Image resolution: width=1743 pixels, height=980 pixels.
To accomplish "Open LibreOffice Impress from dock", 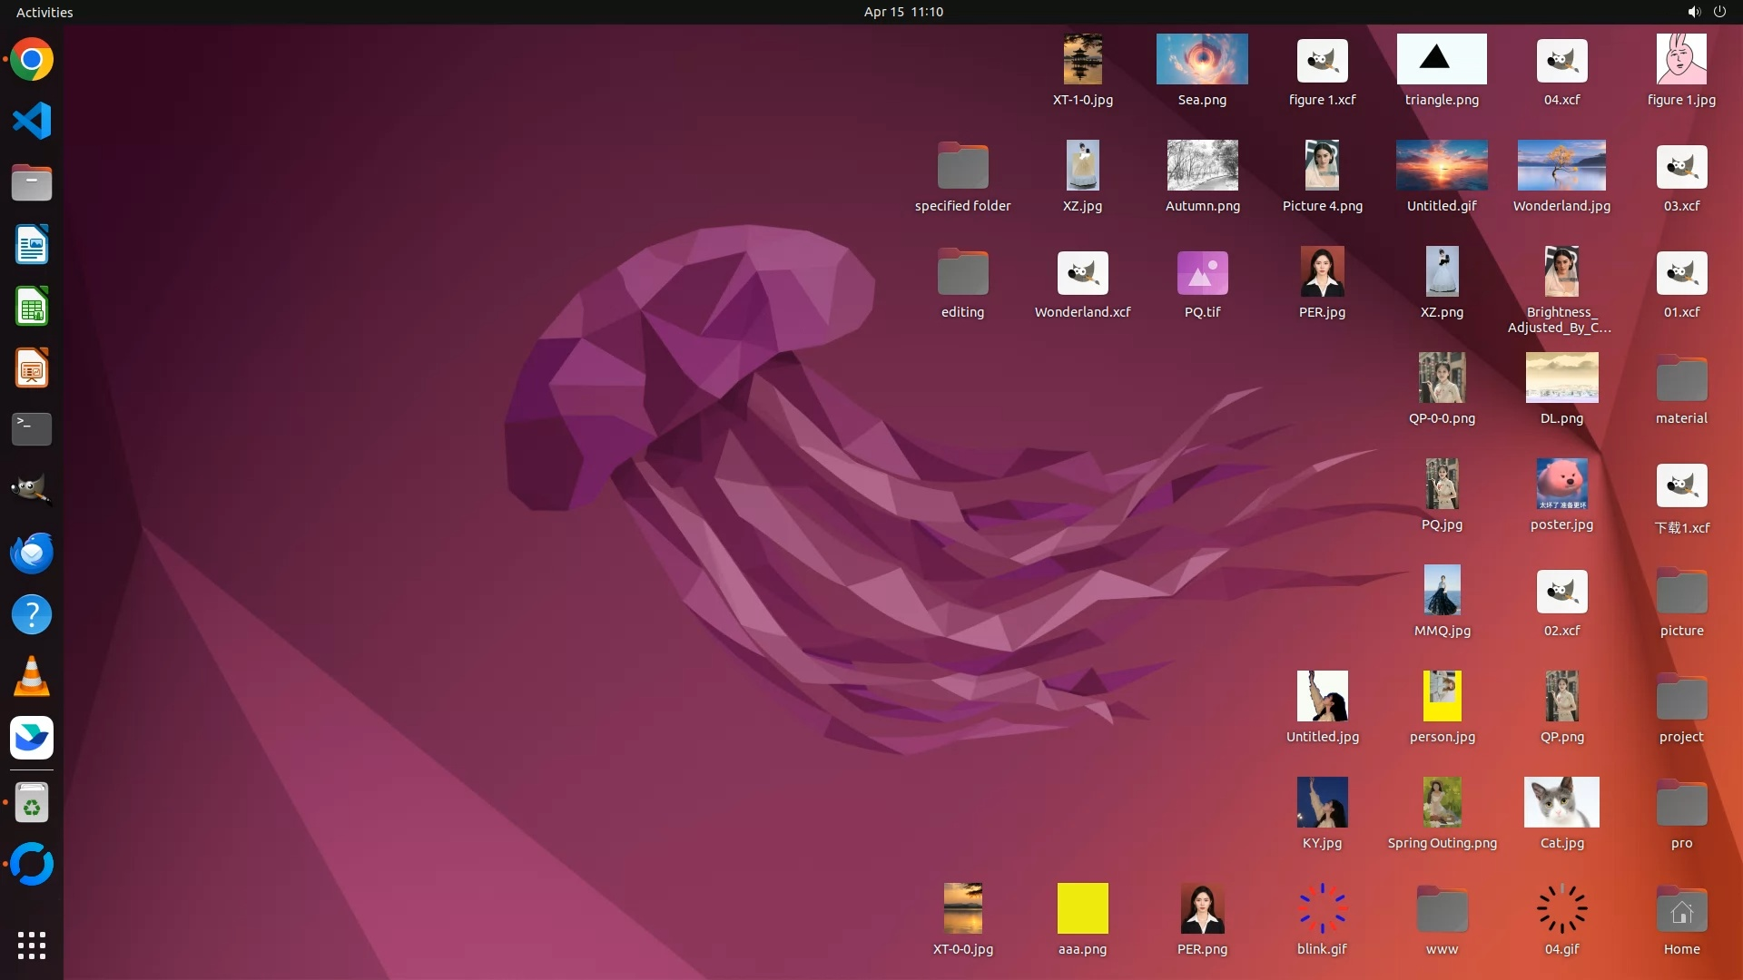I will pyautogui.click(x=32, y=368).
